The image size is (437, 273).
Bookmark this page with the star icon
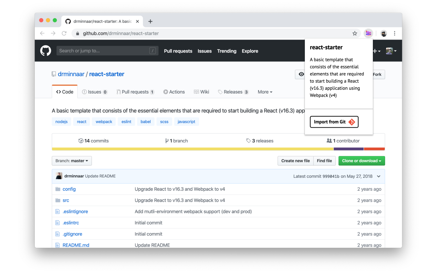355,33
